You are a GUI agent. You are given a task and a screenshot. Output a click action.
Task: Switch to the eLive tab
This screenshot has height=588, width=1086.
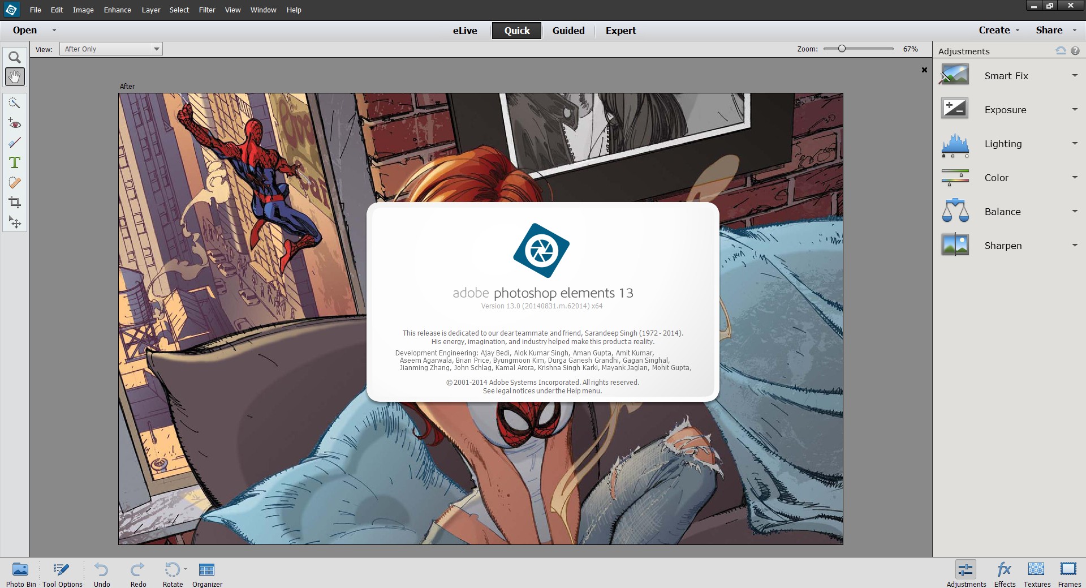pos(465,31)
